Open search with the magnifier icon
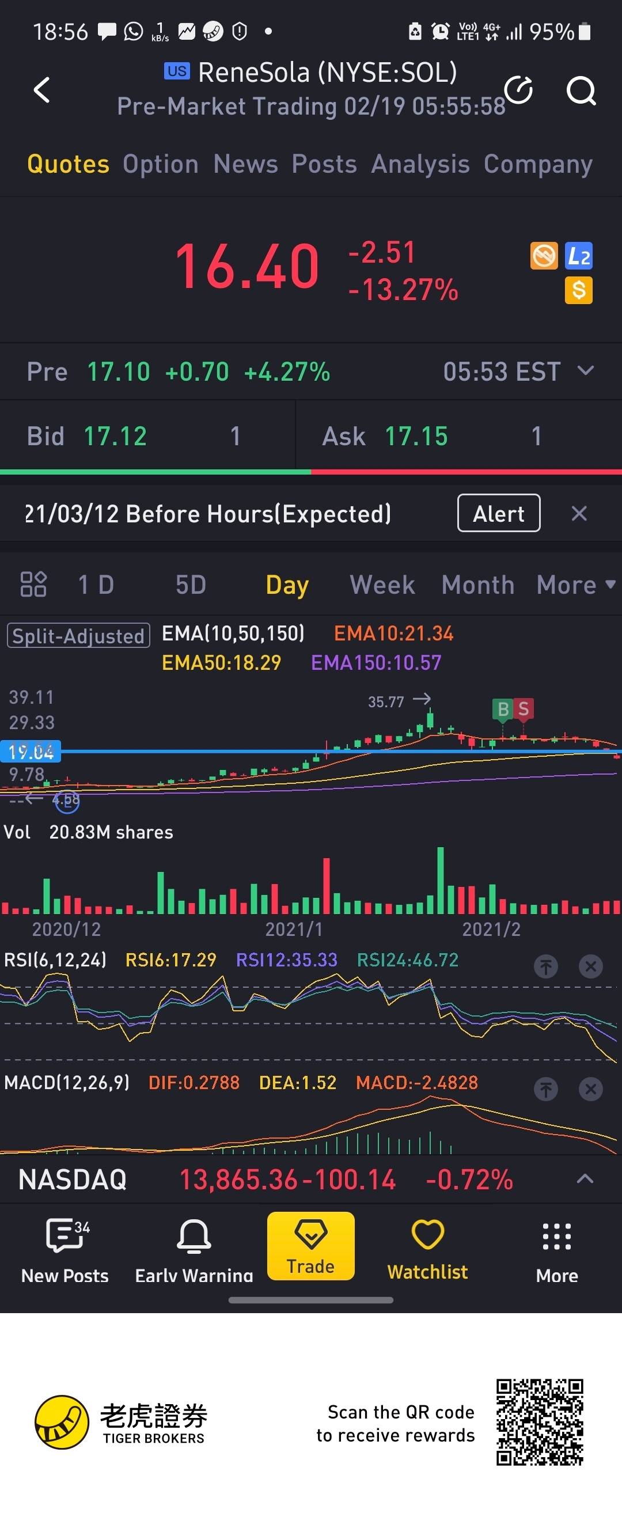The width and height of the screenshot is (622, 1532). (x=581, y=90)
